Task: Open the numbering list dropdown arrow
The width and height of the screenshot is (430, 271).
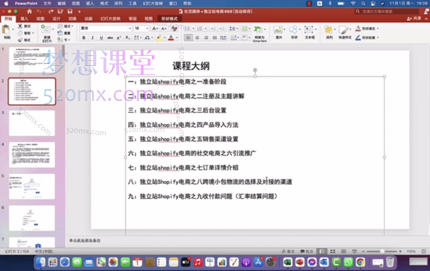Action: click(x=205, y=29)
